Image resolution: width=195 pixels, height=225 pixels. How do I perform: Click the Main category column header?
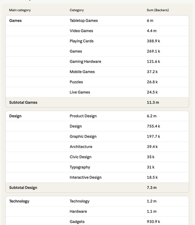click(20, 10)
